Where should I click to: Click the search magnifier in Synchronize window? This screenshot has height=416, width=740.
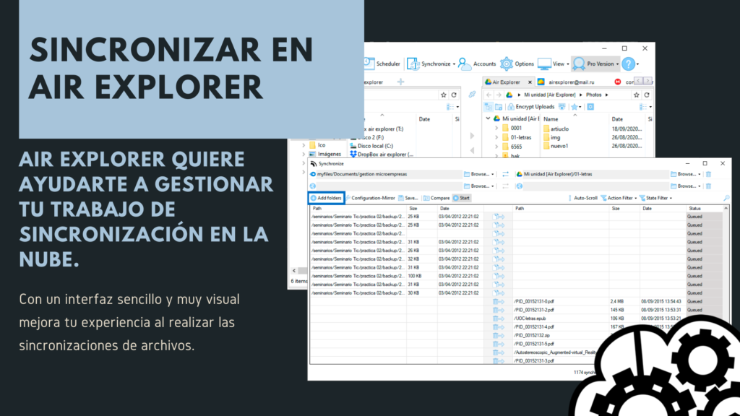coord(726,198)
